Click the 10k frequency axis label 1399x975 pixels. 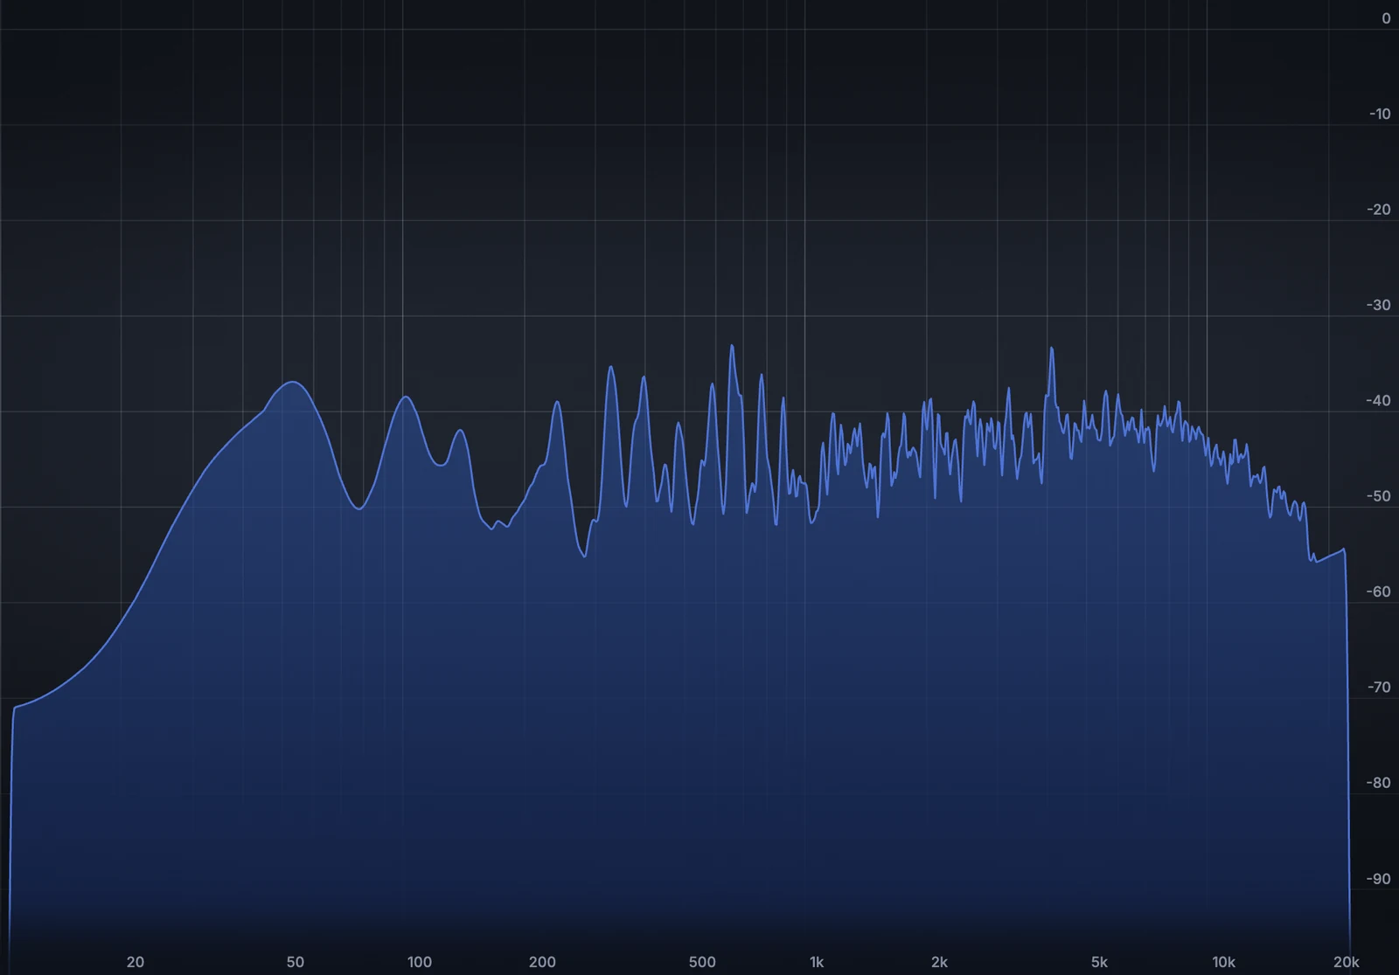(x=1223, y=962)
